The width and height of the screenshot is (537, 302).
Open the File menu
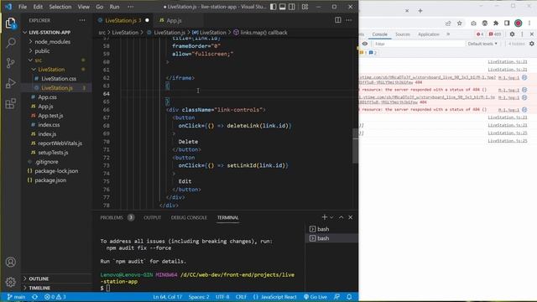[x=23, y=7]
